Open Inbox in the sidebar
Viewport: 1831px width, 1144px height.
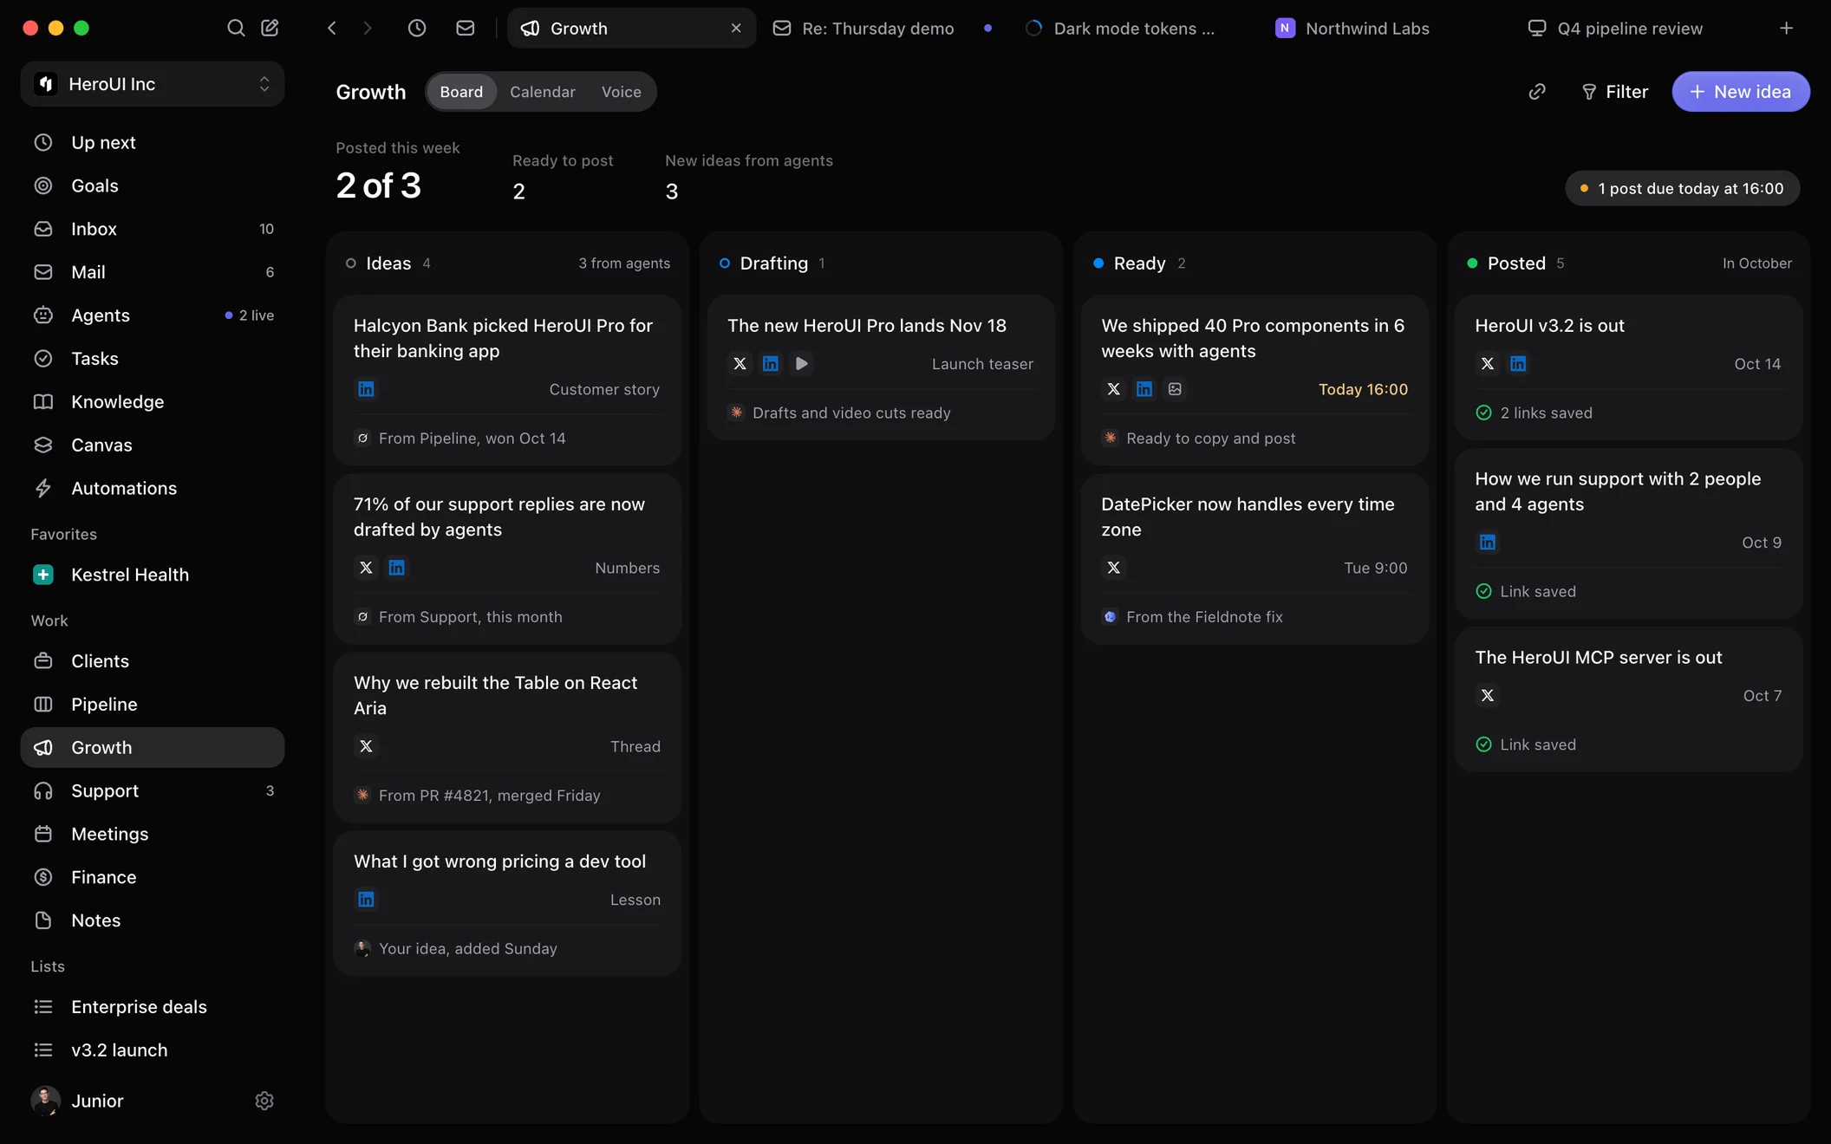(153, 229)
